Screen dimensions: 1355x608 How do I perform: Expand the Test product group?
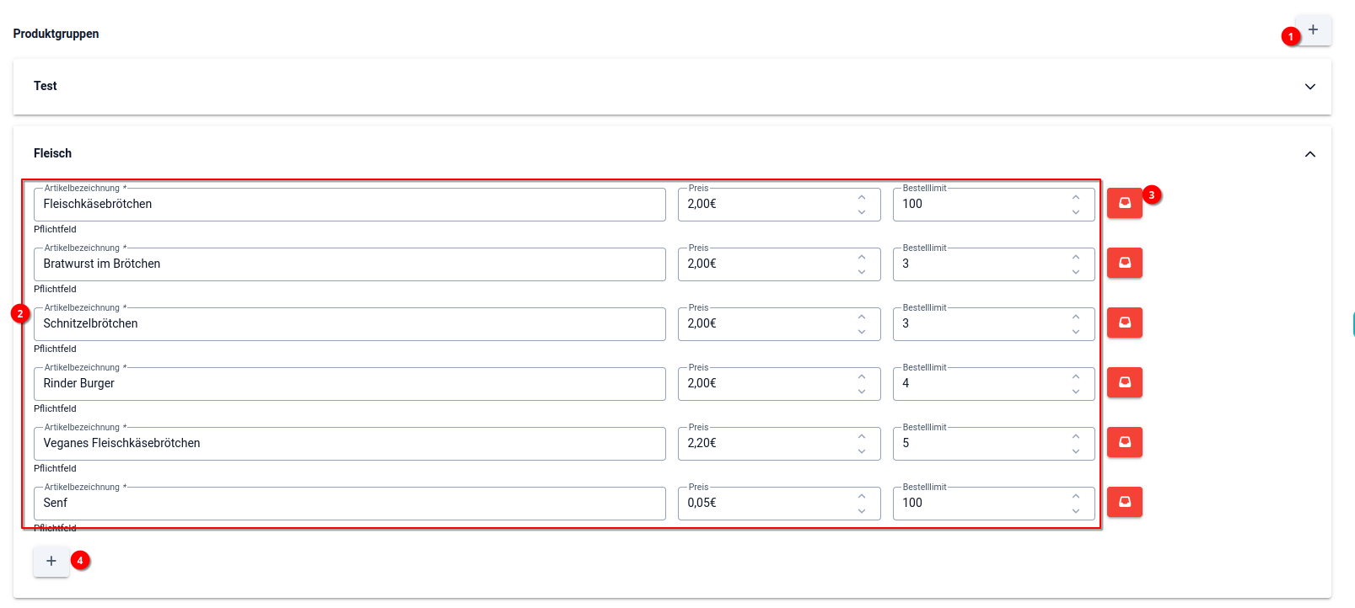1309,87
